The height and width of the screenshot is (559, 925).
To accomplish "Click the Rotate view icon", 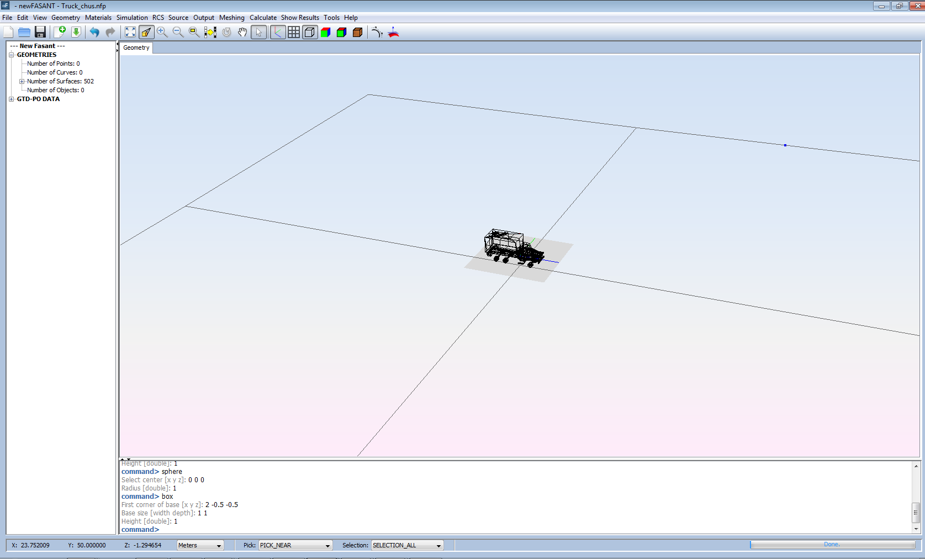I will point(226,32).
